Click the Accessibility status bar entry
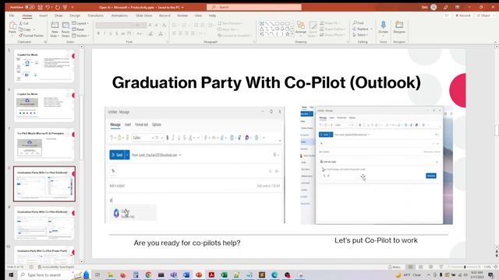 tap(56, 267)
